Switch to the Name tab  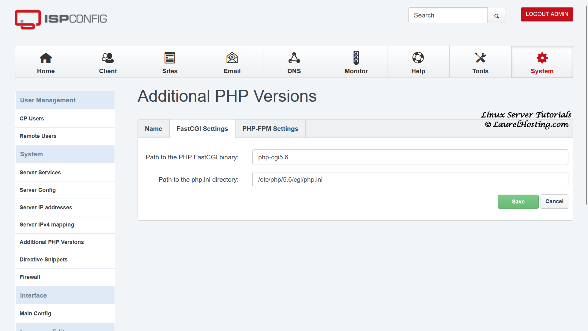(153, 129)
